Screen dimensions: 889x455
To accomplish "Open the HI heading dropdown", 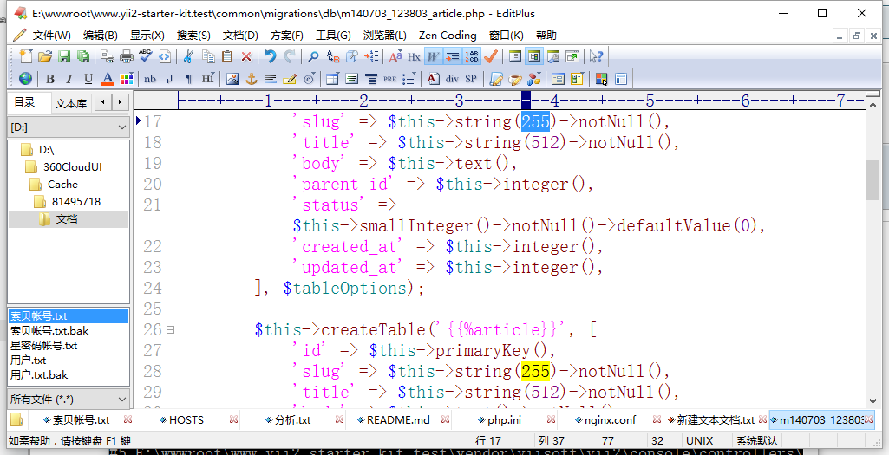I will click(x=207, y=79).
